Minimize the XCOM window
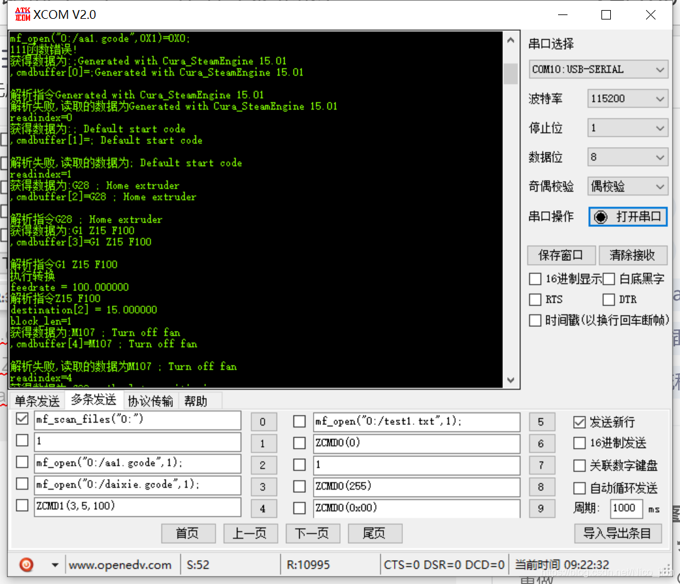The image size is (680, 584). [x=563, y=14]
